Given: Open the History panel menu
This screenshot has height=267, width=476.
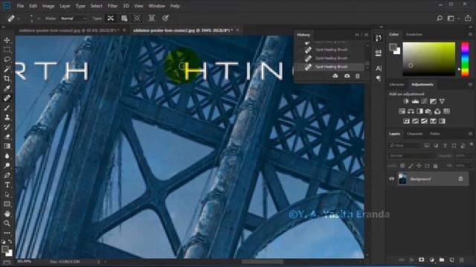Looking at the screenshot, I should [367, 35].
